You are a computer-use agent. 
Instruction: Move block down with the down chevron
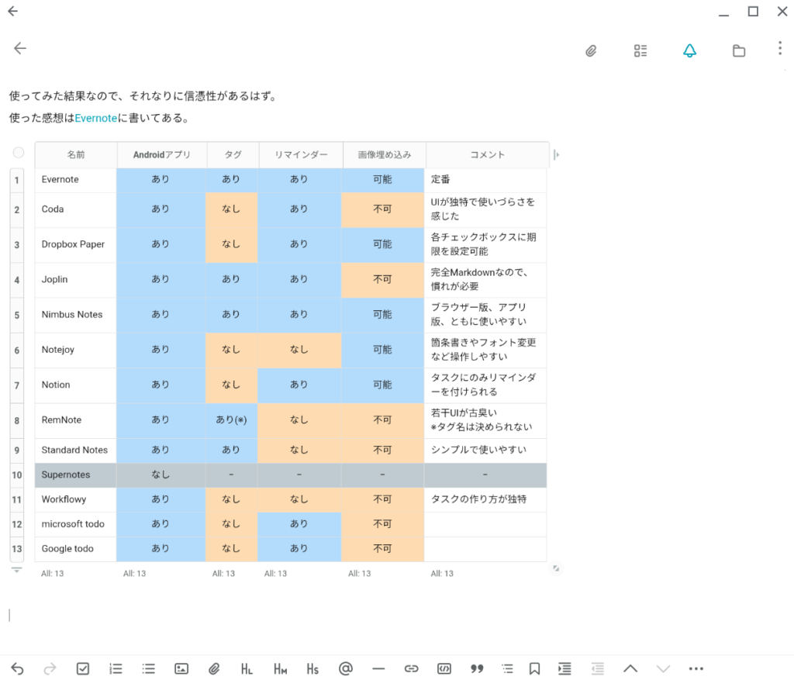664,669
